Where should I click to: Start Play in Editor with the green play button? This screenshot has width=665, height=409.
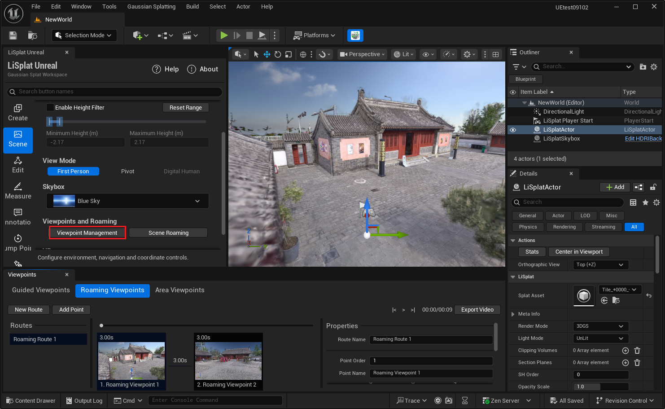coord(224,35)
